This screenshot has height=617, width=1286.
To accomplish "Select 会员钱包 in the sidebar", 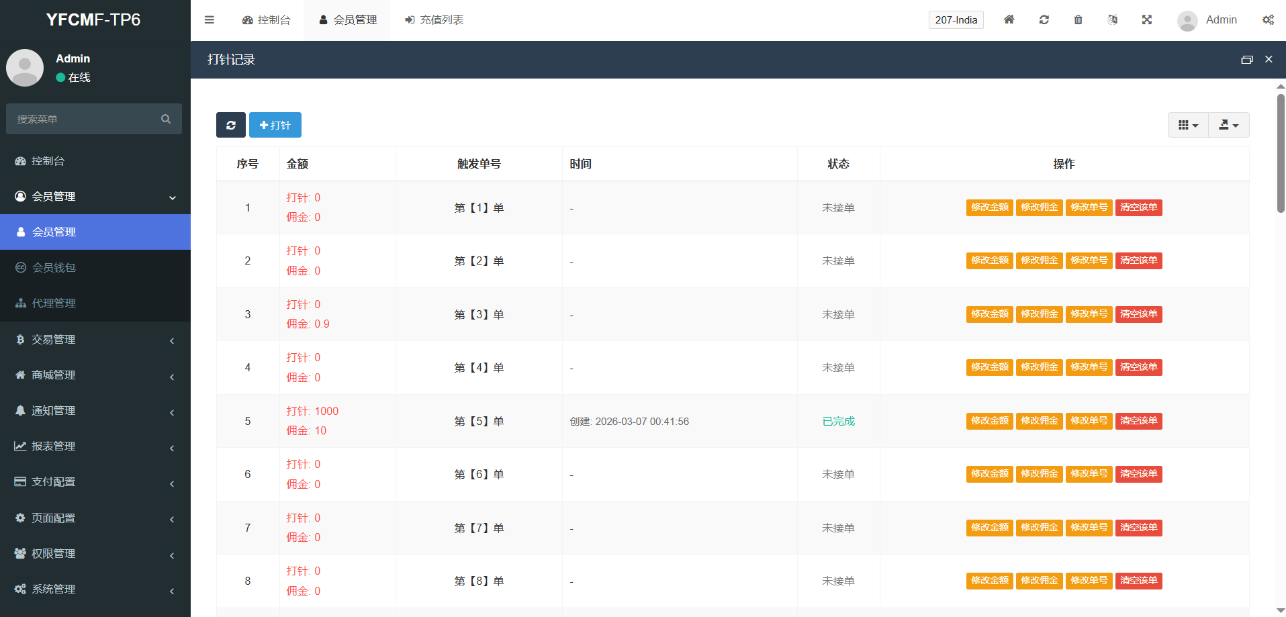I will click(x=54, y=268).
